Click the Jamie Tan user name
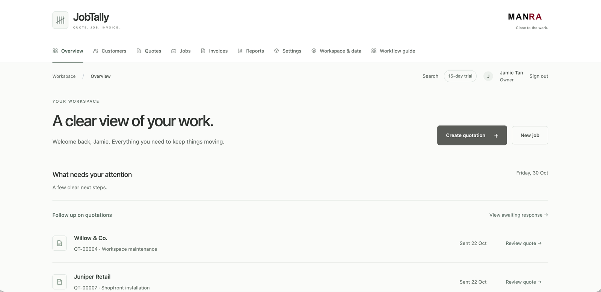Image resolution: width=601 pixels, height=292 pixels. coord(511,73)
